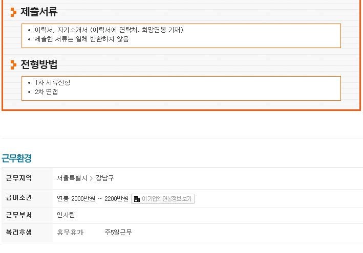Click the 연봉 2000만원 ~ 2200만원 salary text
363x253 pixels.
coord(93,199)
